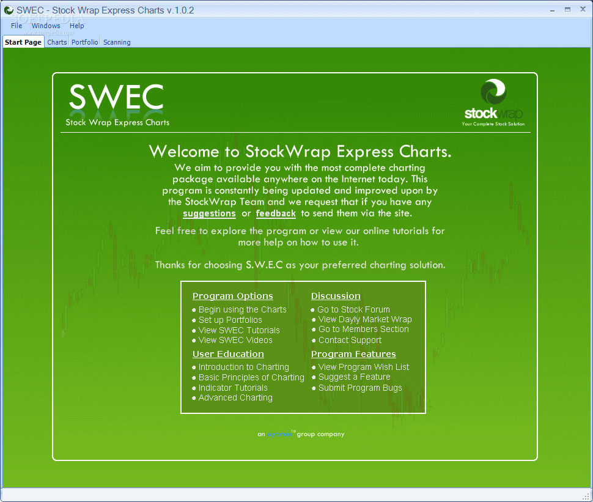The width and height of the screenshot is (593, 502).
Task: Click the feedback link
Action: click(276, 213)
